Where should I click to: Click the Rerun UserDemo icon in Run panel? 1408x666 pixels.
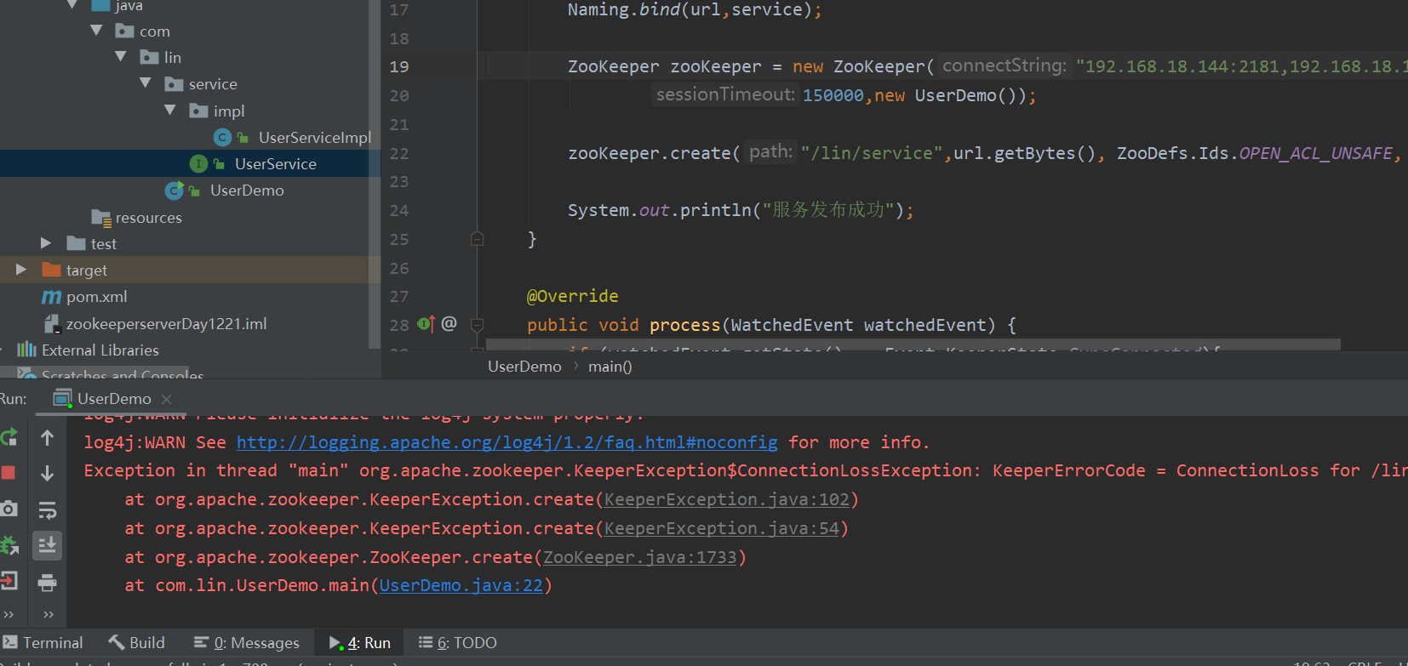tap(9, 438)
